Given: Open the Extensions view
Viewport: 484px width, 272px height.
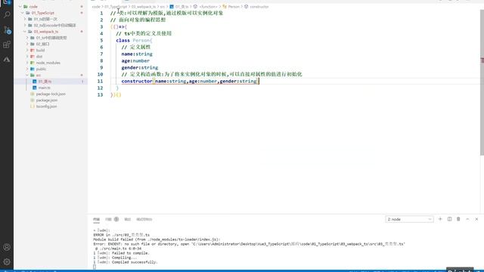Looking at the screenshot, I should 7,45.
